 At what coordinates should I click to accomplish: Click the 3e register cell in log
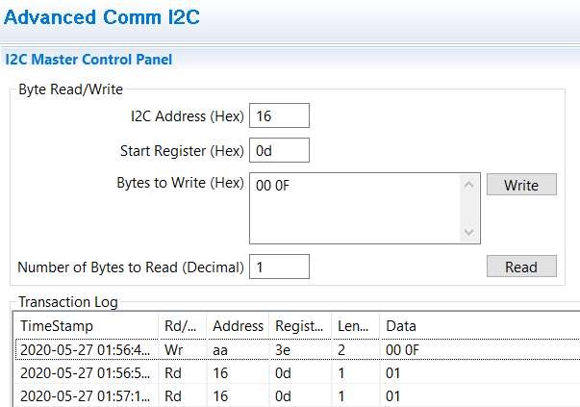point(283,349)
